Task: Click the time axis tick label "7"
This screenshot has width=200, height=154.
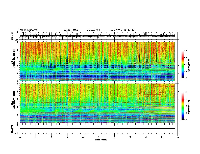Action: [130, 137]
